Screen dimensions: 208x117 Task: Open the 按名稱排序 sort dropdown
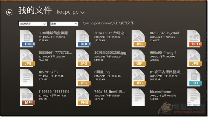33,24
